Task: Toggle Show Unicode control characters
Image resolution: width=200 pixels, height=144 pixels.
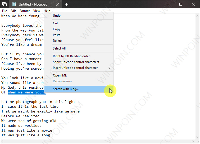Action: click(79, 62)
